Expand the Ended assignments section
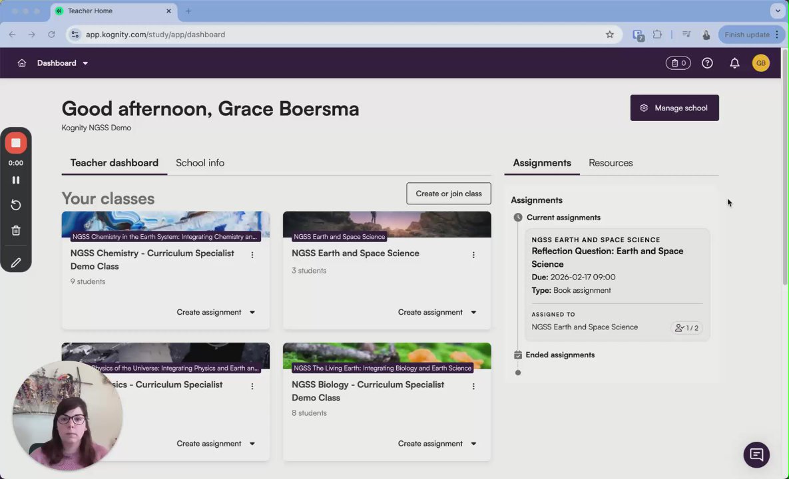Screen dimensions: 789x479 coord(559,355)
